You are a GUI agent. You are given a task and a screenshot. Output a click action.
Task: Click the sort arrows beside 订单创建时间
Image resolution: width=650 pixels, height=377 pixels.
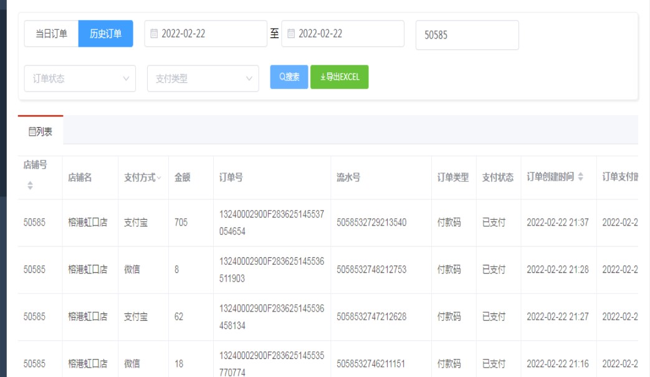click(581, 178)
